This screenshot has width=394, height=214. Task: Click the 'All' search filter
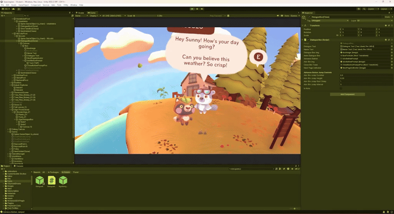43,172
